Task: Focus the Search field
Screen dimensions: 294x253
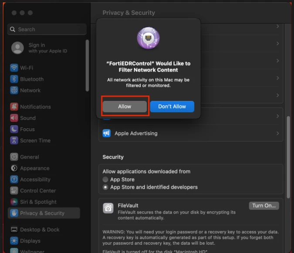Action: 47,30
